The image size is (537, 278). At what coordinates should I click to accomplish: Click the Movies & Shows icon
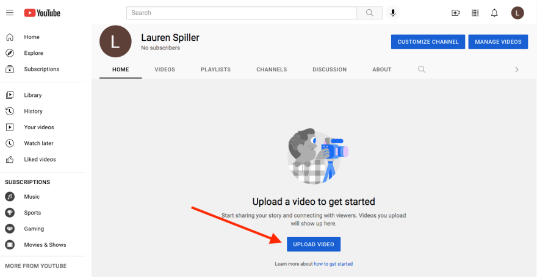pyautogui.click(x=10, y=245)
